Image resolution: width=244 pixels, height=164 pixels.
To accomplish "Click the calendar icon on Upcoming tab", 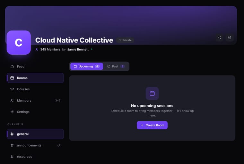I will tap(75, 67).
